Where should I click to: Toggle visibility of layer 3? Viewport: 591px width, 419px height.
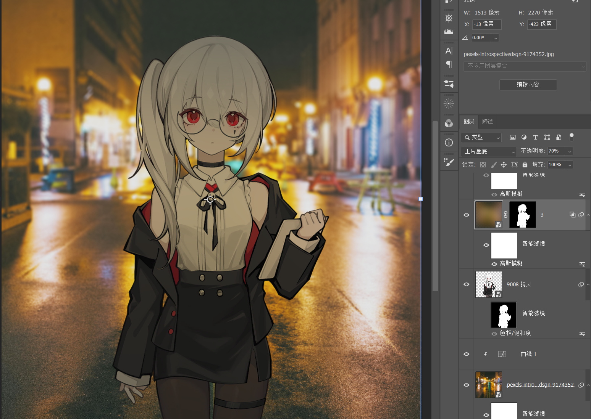coord(467,215)
